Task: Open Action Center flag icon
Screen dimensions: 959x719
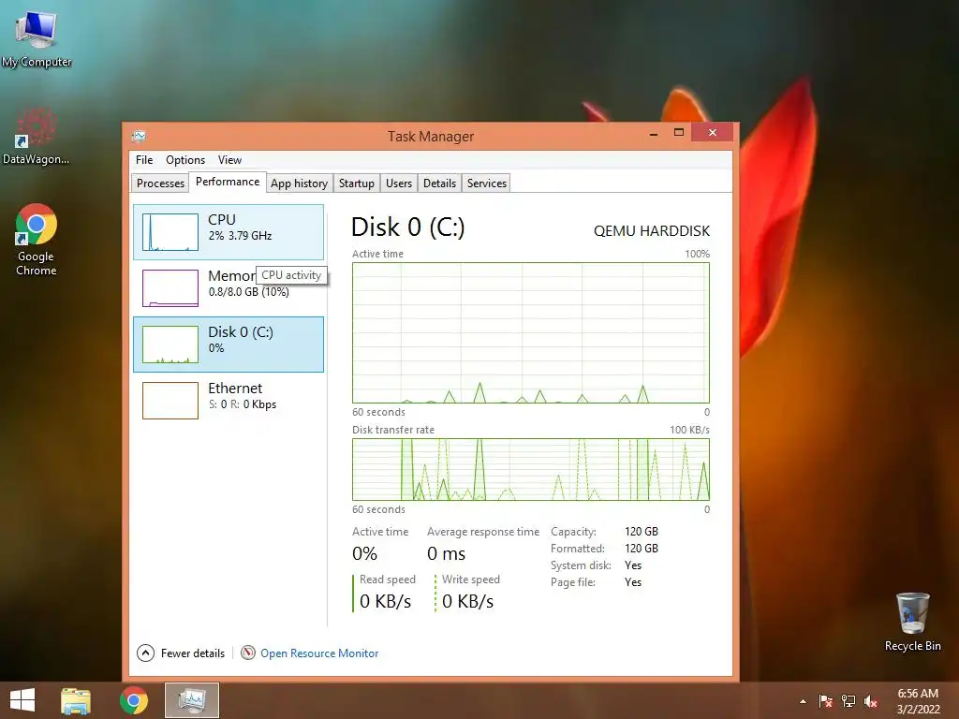Action: 826,701
